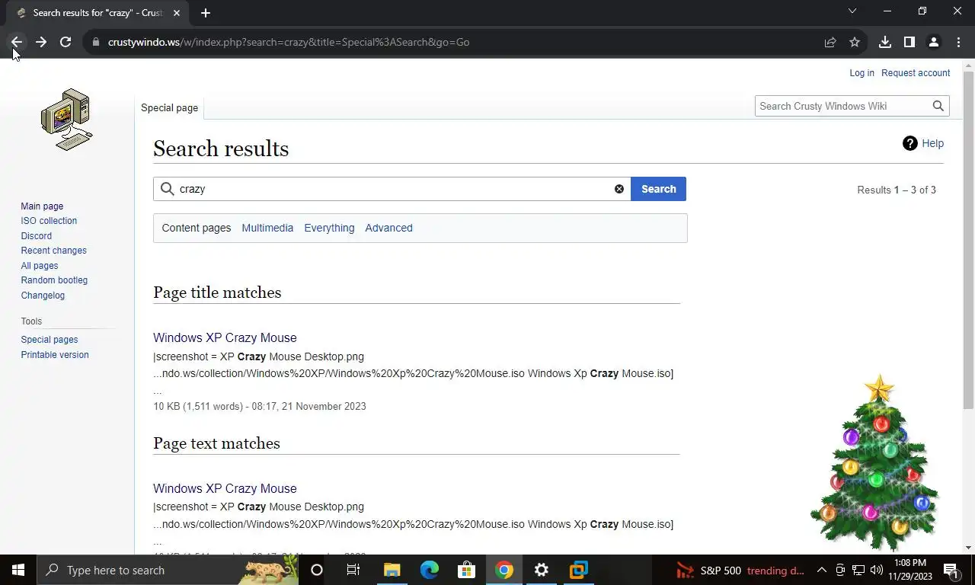Clear the crazy search query

tap(619, 189)
